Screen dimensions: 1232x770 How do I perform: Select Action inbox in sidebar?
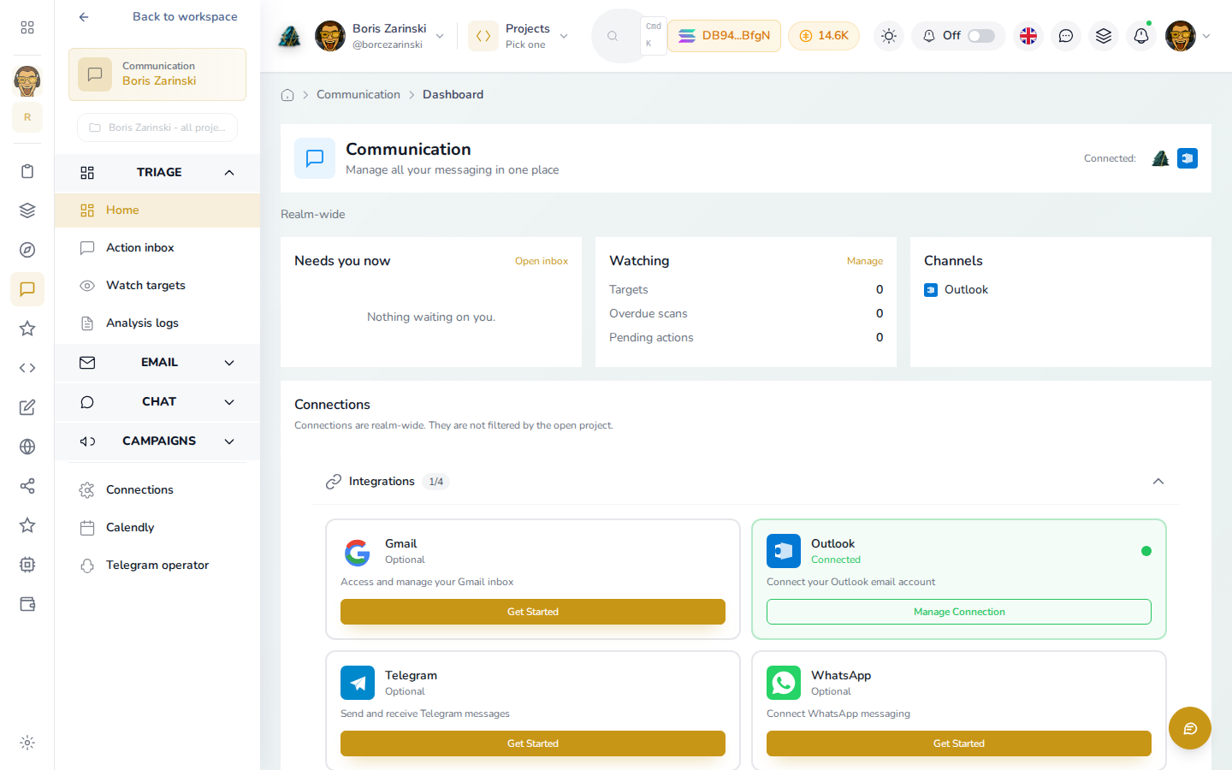(x=157, y=248)
